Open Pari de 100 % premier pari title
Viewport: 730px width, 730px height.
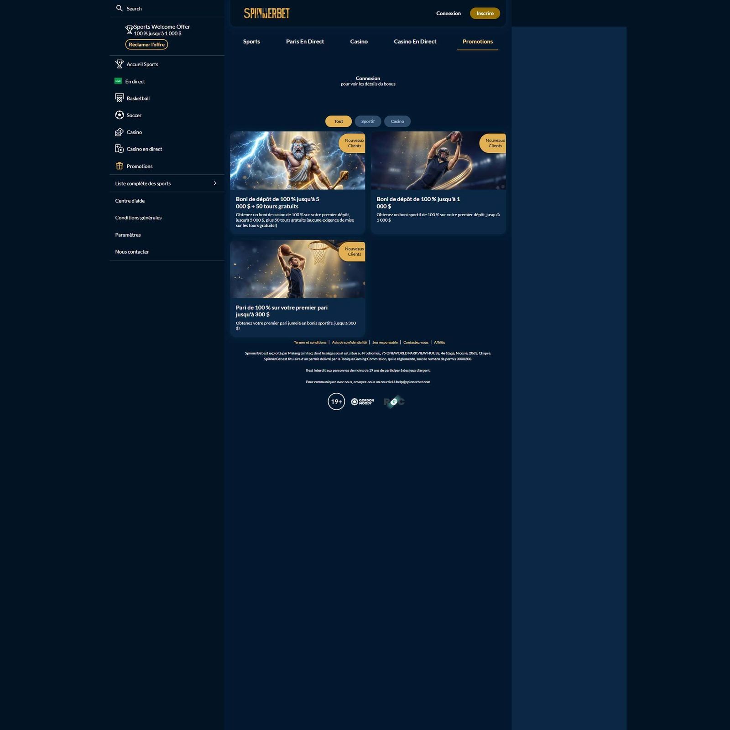coord(282,311)
